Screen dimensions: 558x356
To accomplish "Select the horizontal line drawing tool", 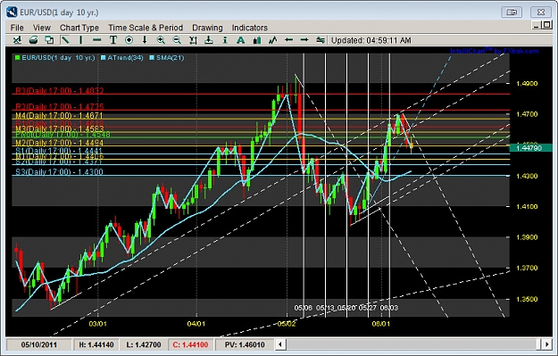I will (96, 40).
